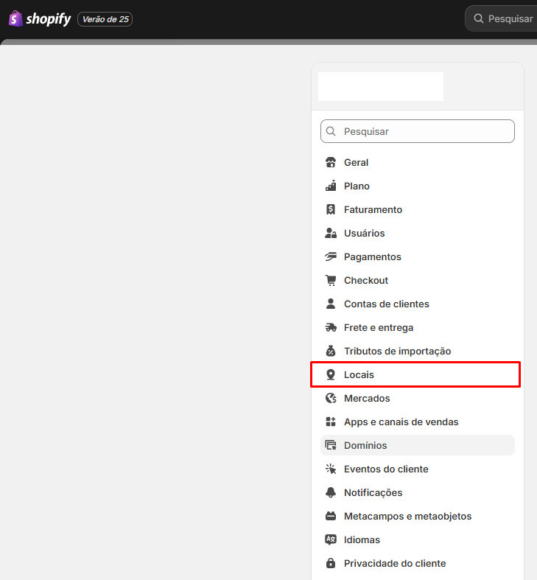Open Contas de clientes settings
537x580 pixels.
coord(418,304)
